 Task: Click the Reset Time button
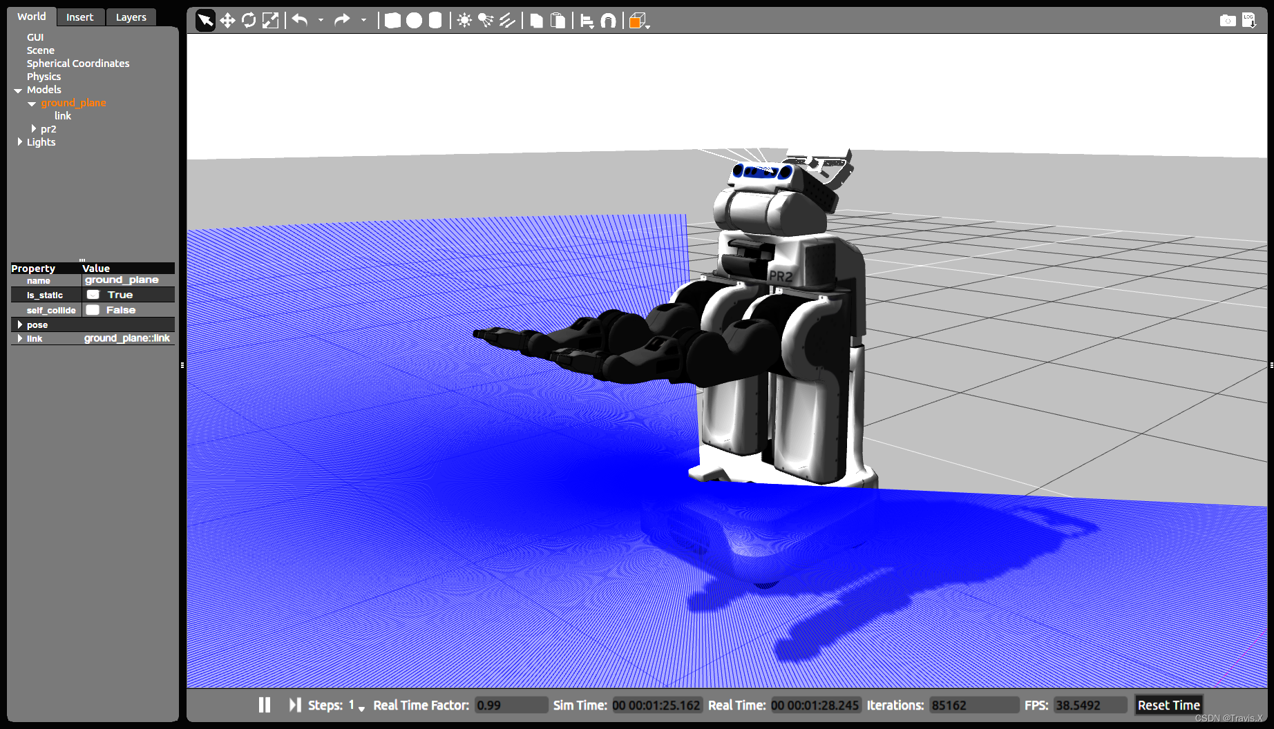(x=1168, y=705)
